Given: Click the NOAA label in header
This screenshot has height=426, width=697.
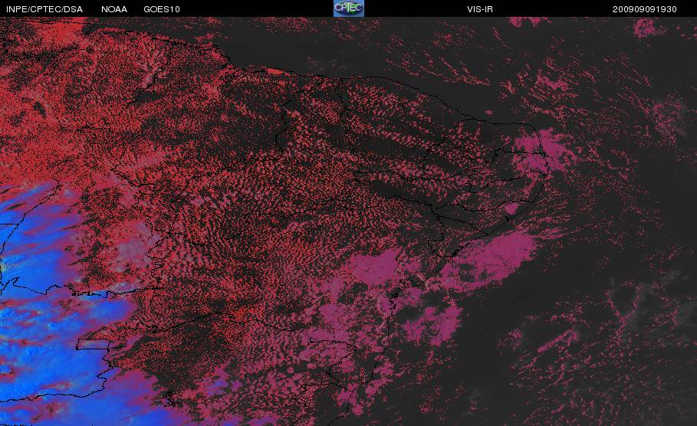Looking at the screenshot, I should pyautogui.click(x=114, y=9).
